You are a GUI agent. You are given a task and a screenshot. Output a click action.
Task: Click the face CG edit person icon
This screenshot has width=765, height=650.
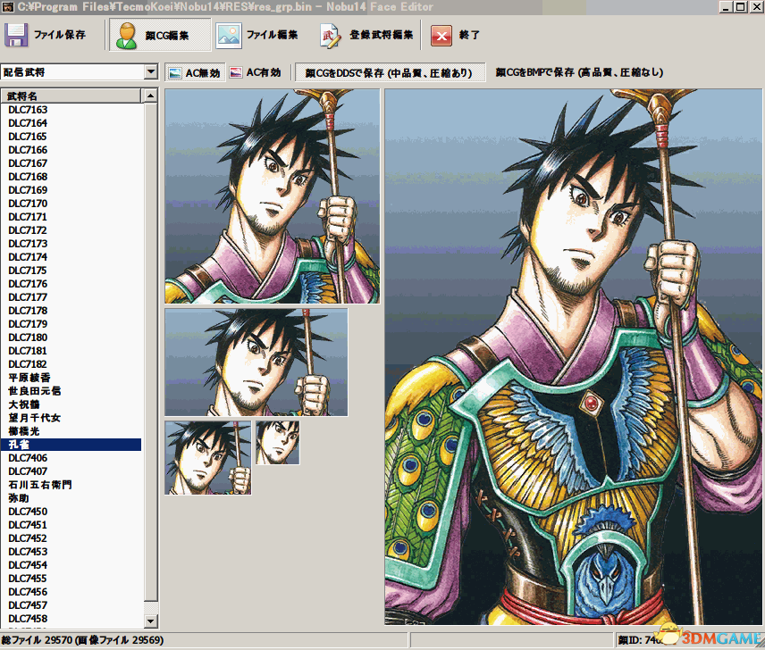click(126, 36)
